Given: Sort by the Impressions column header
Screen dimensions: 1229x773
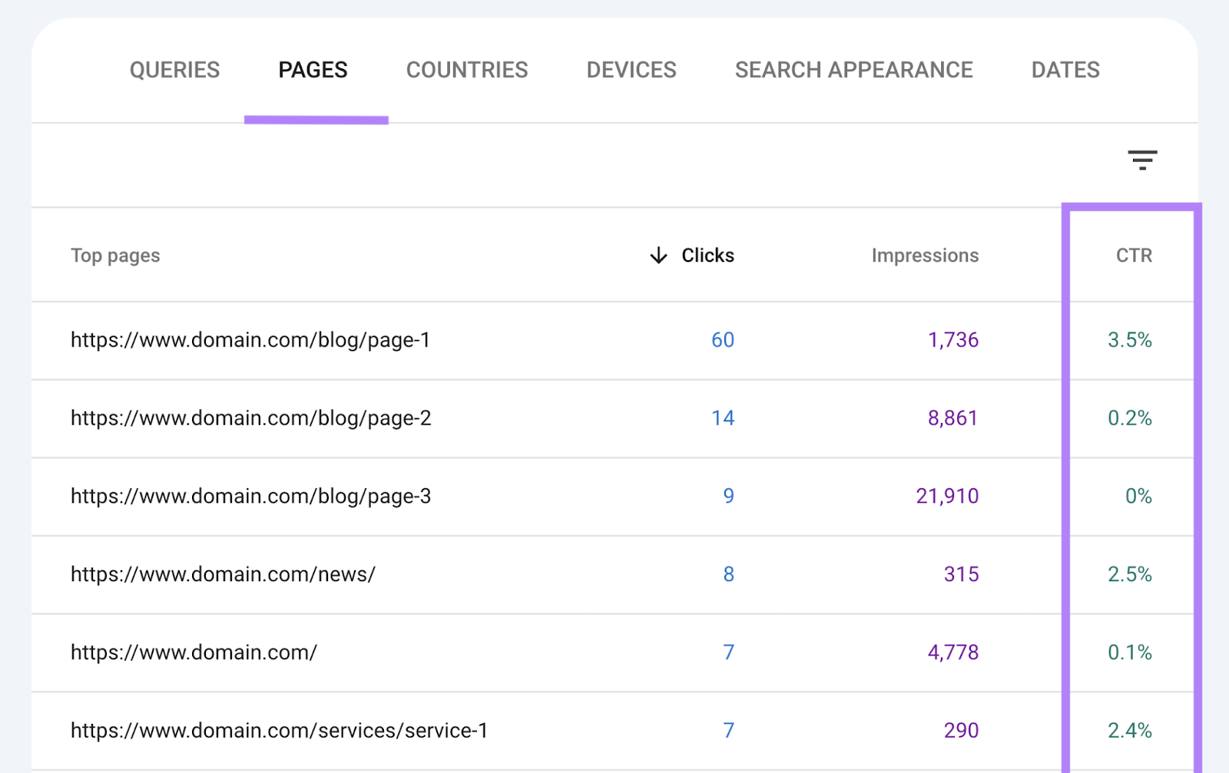Looking at the screenshot, I should point(924,256).
